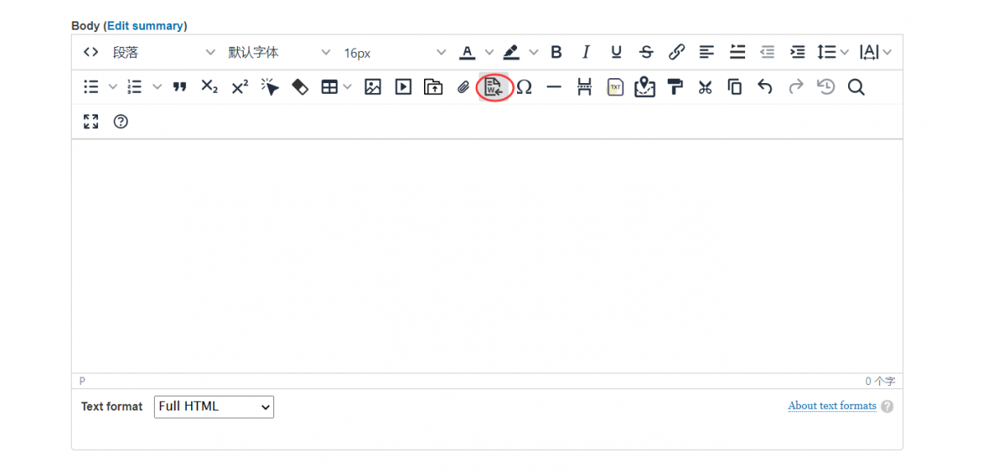The height and width of the screenshot is (473, 988).
Task: Toggle strikethrough formatting
Action: [x=646, y=53]
